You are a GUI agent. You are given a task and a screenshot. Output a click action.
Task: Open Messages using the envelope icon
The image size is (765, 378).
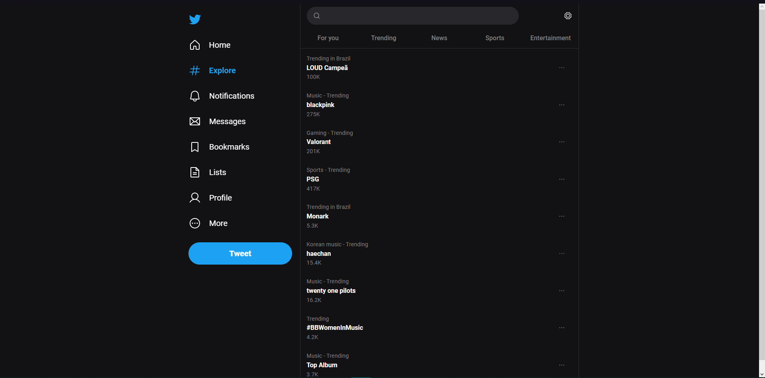point(195,121)
